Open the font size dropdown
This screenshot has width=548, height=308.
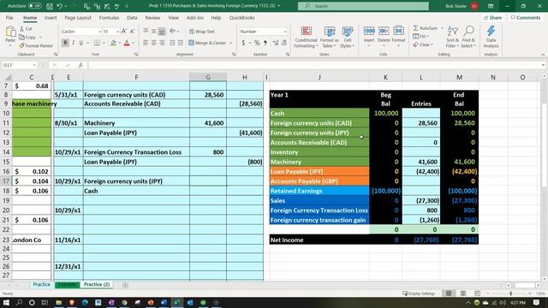click(x=118, y=32)
